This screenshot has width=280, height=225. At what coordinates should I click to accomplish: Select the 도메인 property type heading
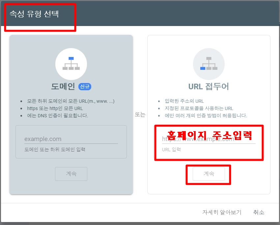point(63,86)
